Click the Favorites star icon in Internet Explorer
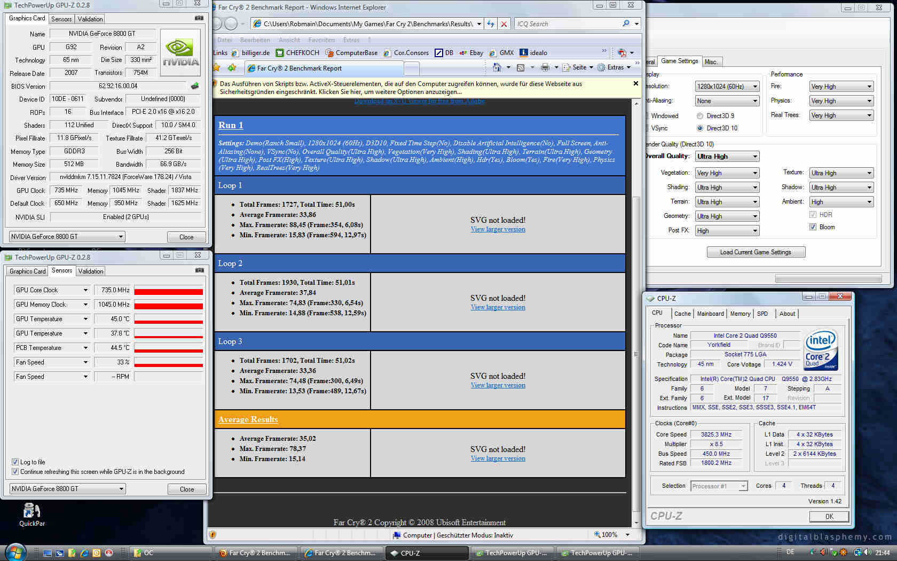Image resolution: width=897 pixels, height=561 pixels. [216, 68]
